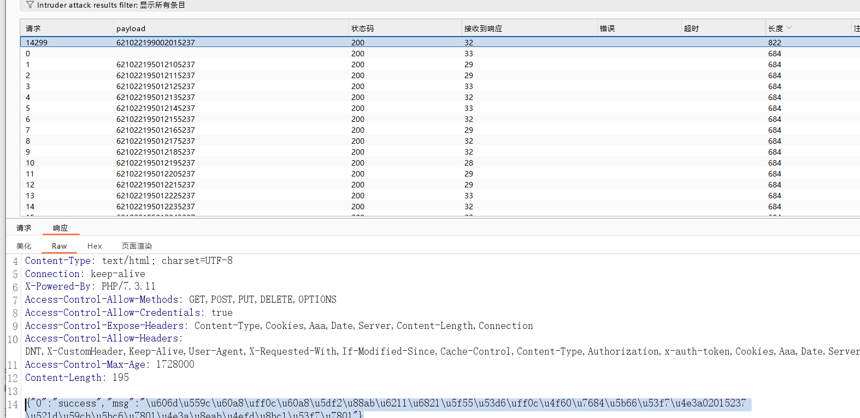860x418 pixels.
Task: Select payload 621022199002015237
Action: pos(156,43)
